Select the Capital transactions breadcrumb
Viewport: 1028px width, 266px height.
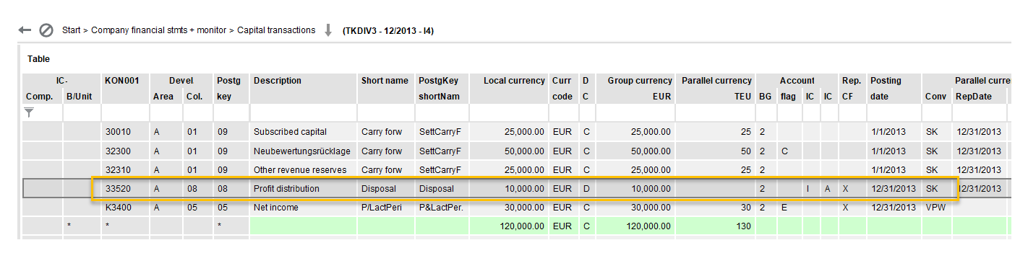pos(276,30)
